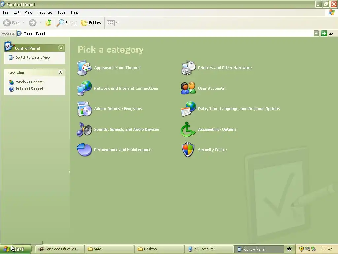Viewport: 338px width, 254px height.
Task: Select Printers and Other Hardware text link
Action: [x=225, y=68]
